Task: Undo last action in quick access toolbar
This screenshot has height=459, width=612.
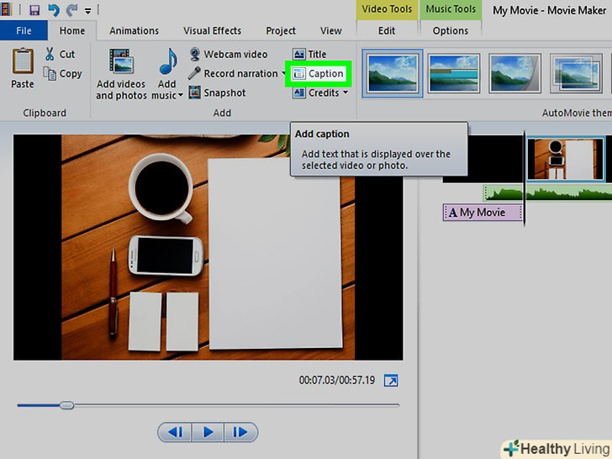Action: (54, 10)
